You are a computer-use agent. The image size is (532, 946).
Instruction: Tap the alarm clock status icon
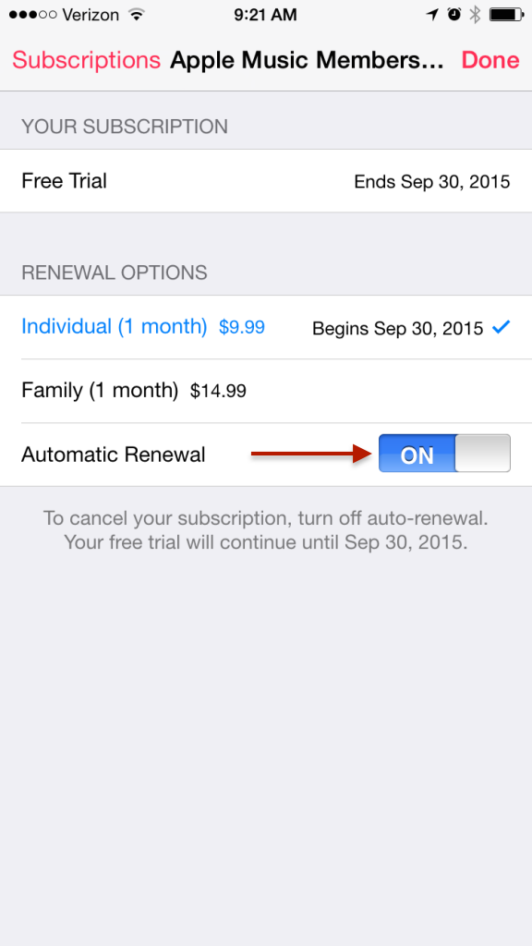click(x=454, y=15)
